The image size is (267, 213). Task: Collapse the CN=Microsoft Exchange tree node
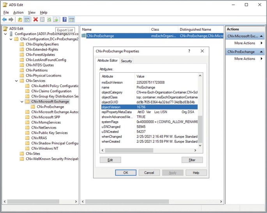22,102
